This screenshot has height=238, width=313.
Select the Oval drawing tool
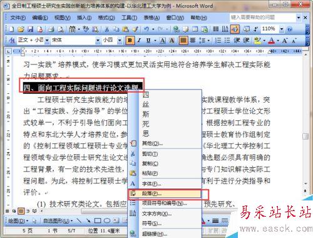pos(107,220)
